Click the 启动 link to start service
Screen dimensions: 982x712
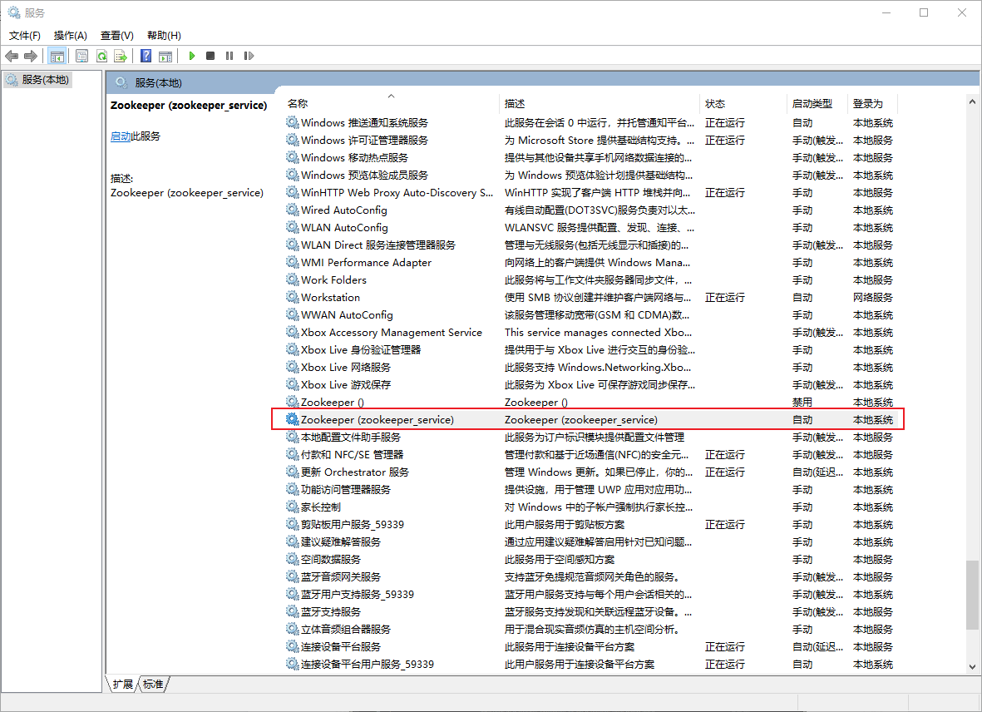click(121, 136)
